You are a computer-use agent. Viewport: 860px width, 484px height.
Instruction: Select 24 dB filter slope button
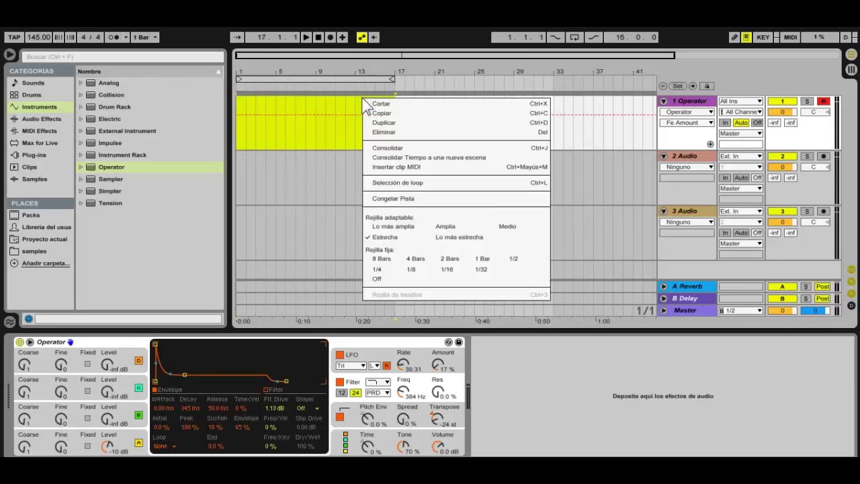[x=355, y=393]
